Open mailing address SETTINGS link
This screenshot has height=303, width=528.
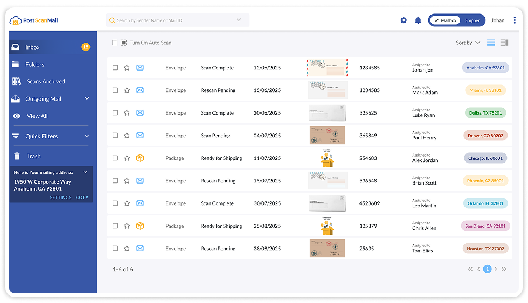point(60,198)
